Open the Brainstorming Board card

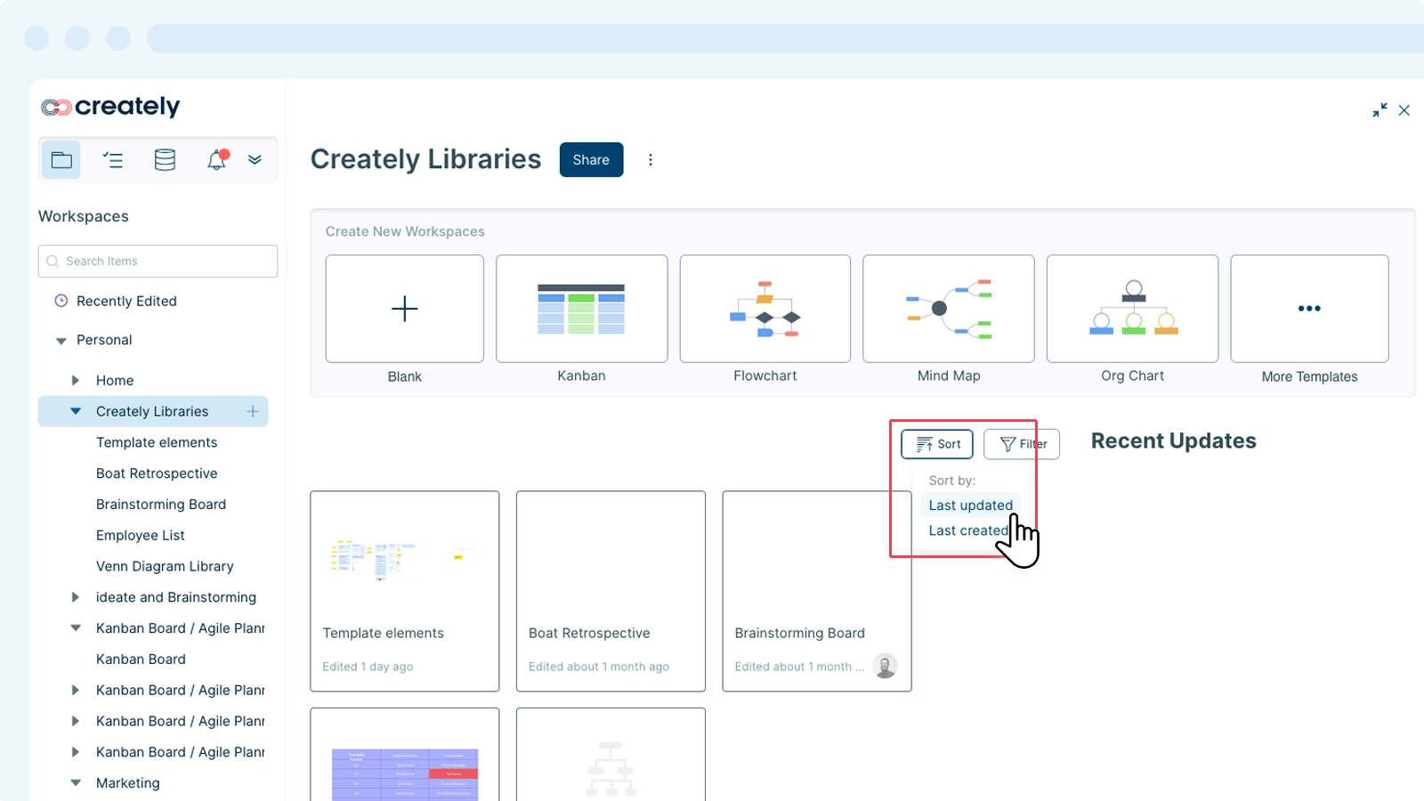tap(817, 591)
